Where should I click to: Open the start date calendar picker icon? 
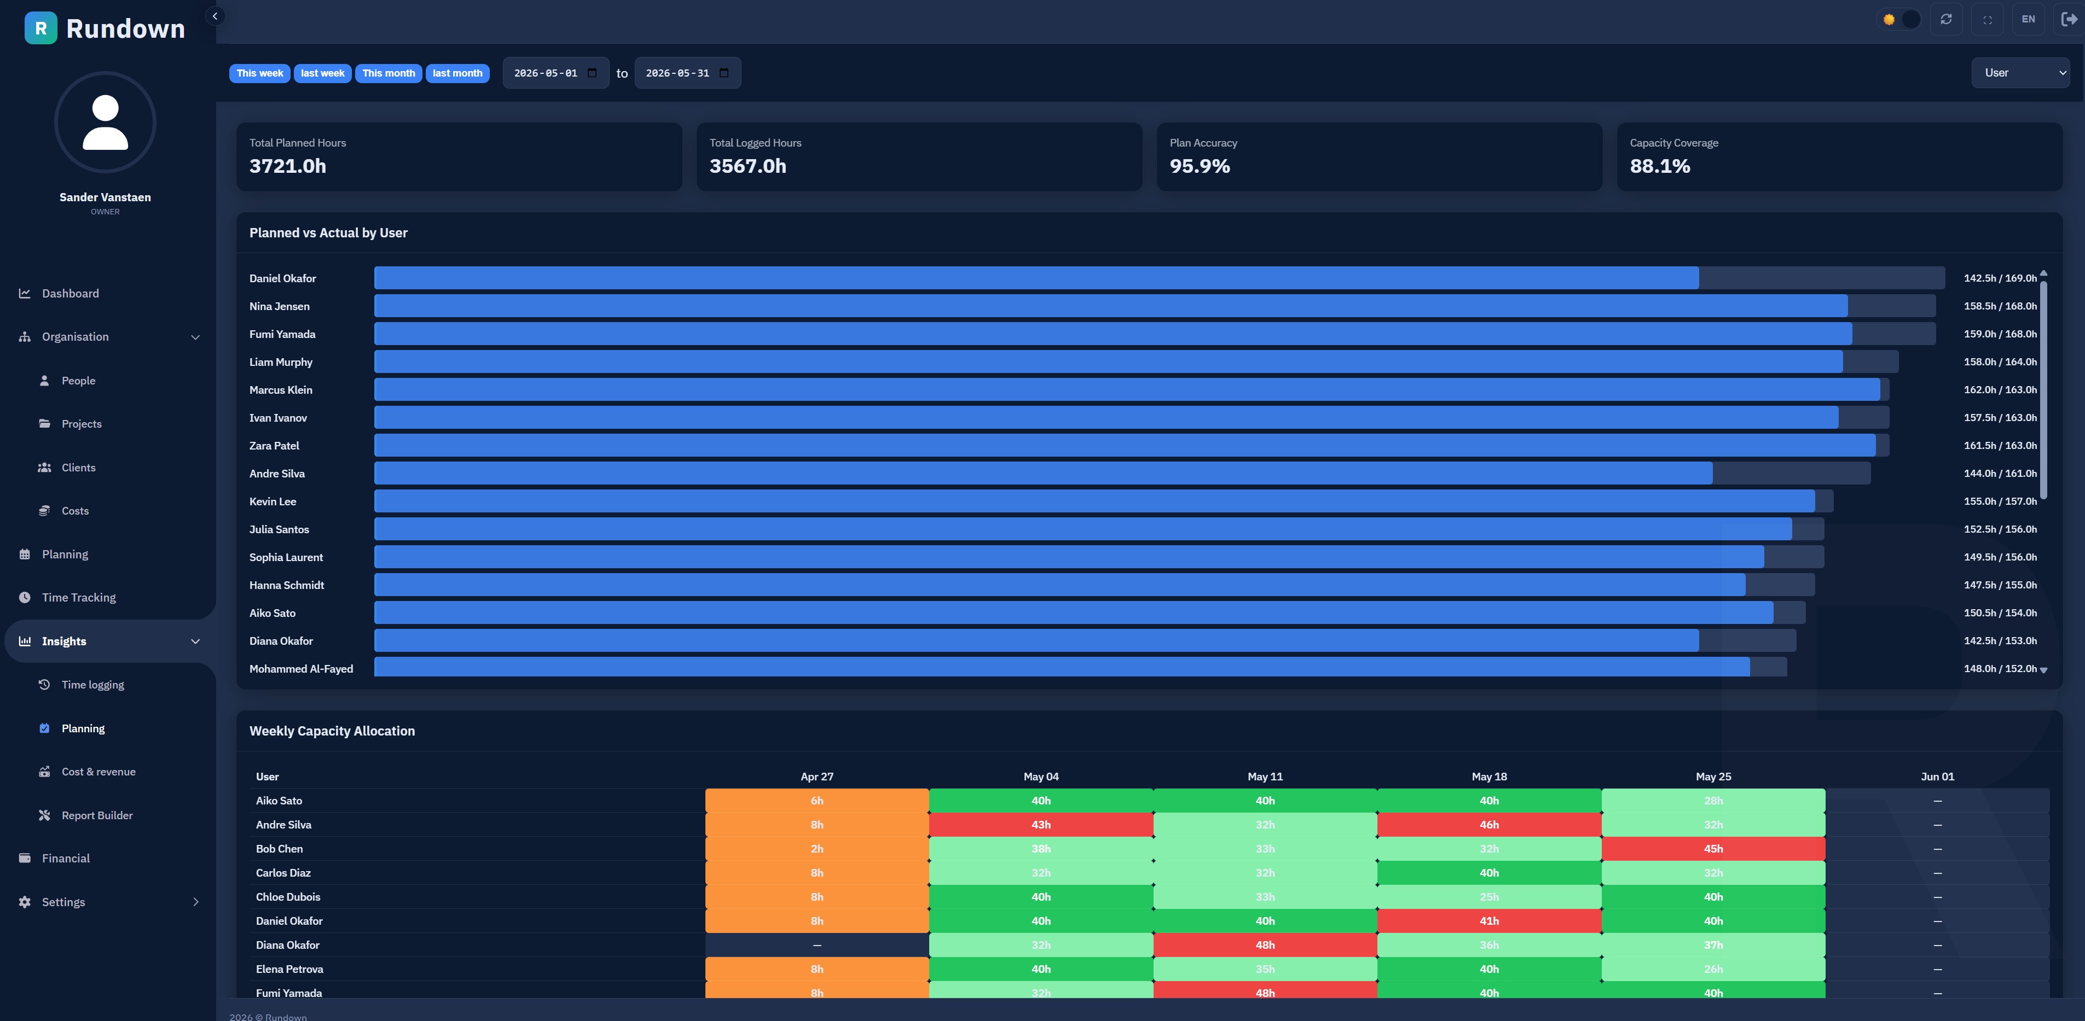pyautogui.click(x=592, y=73)
